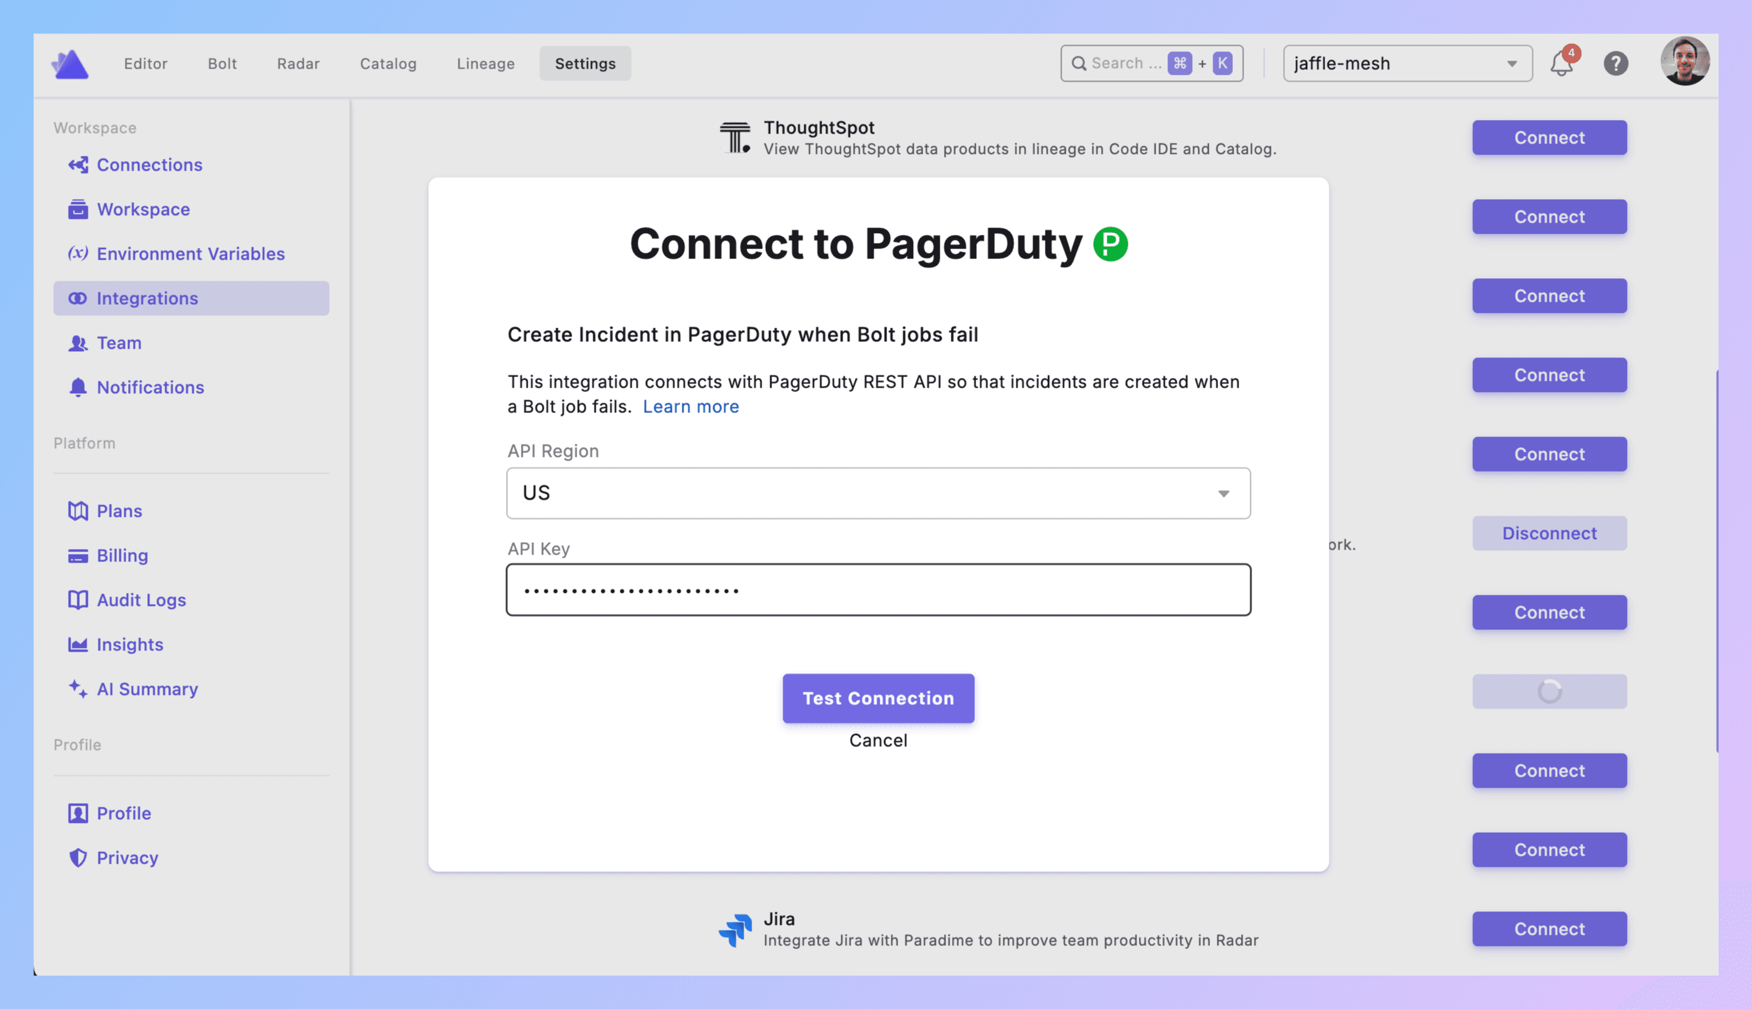Click the Insights chart icon
The width and height of the screenshot is (1752, 1009).
point(78,644)
